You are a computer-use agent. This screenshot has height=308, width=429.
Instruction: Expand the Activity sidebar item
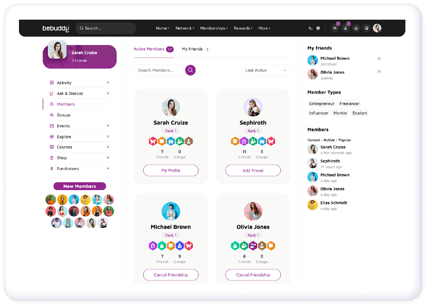tap(108, 83)
